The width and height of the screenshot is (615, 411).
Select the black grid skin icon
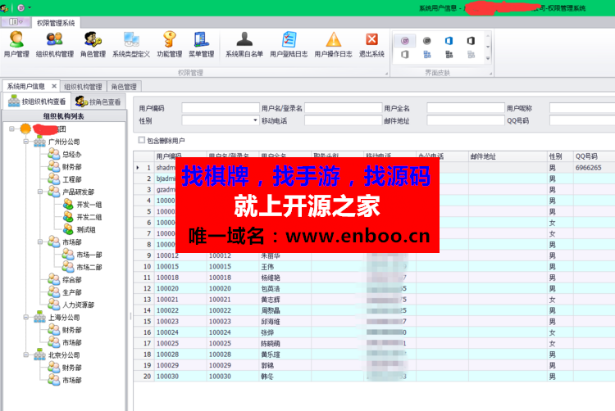449,54
